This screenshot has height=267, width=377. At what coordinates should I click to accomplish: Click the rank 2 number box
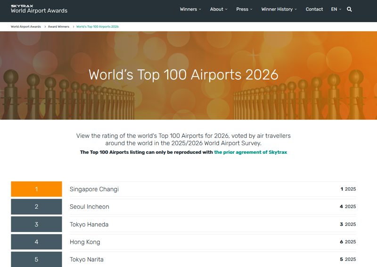click(36, 207)
